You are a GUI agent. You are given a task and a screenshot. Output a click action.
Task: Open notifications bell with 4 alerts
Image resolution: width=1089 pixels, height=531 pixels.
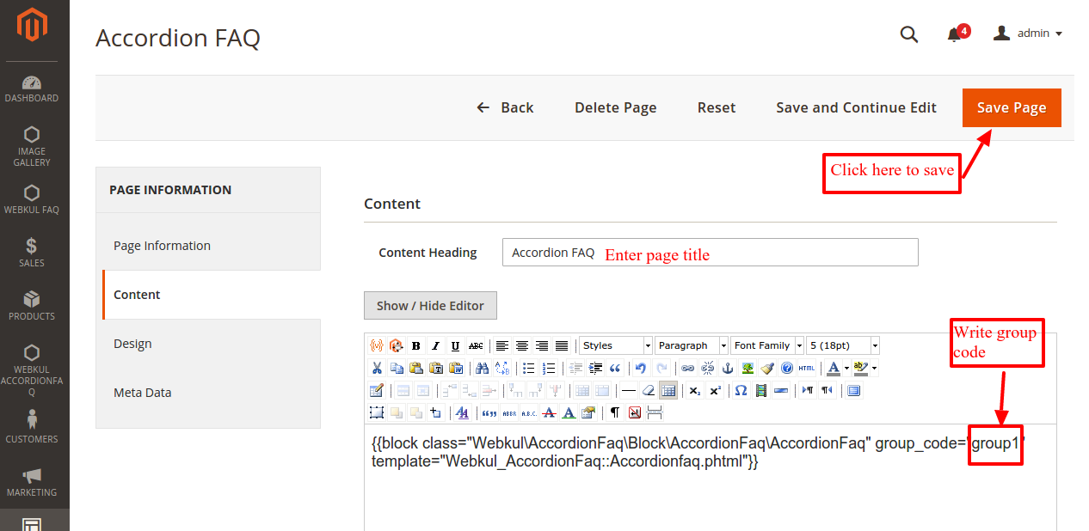coord(957,34)
